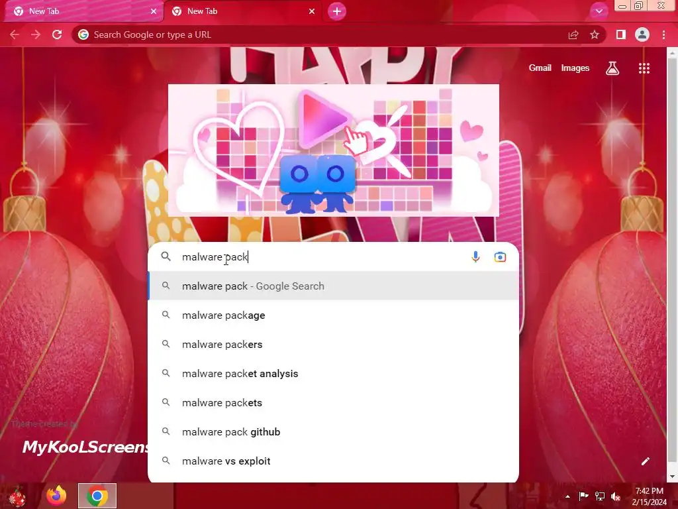
Task: Open a new tab with plus button
Action: click(x=337, y=11)
